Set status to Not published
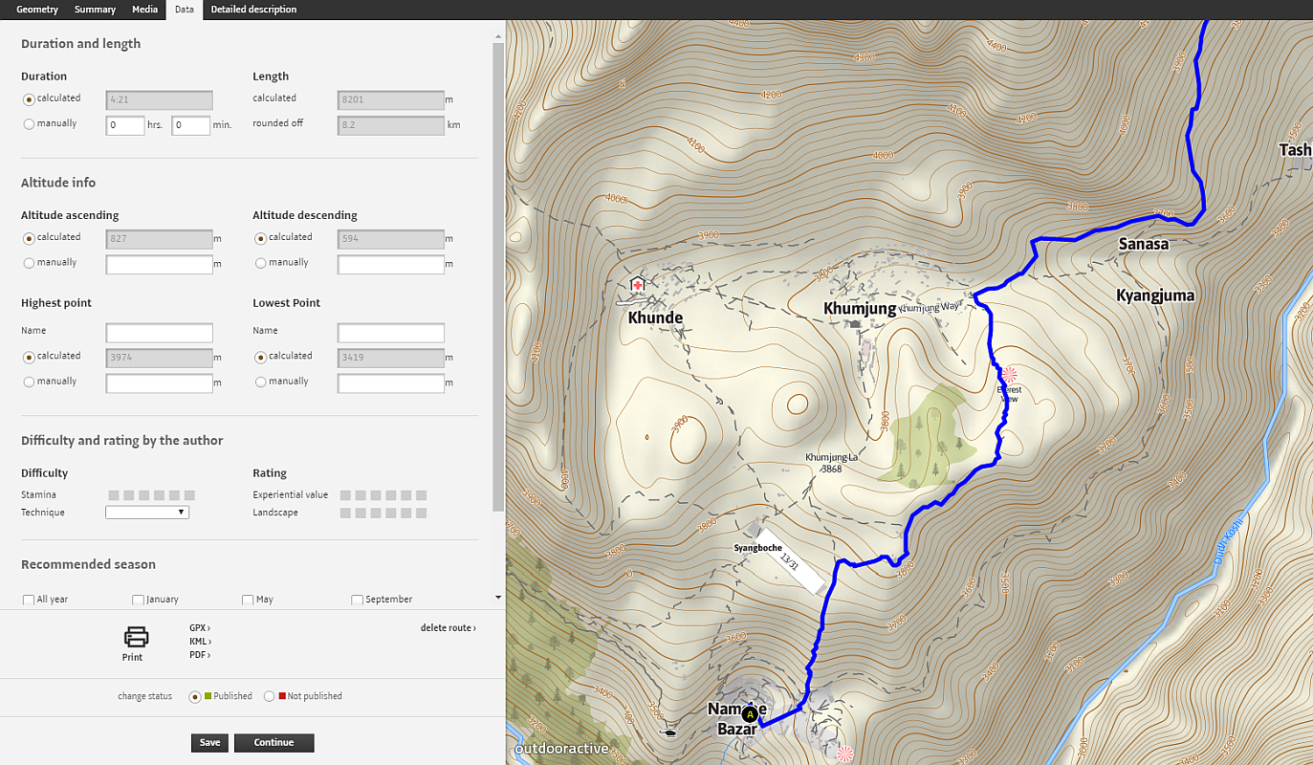 click(270, 697)
